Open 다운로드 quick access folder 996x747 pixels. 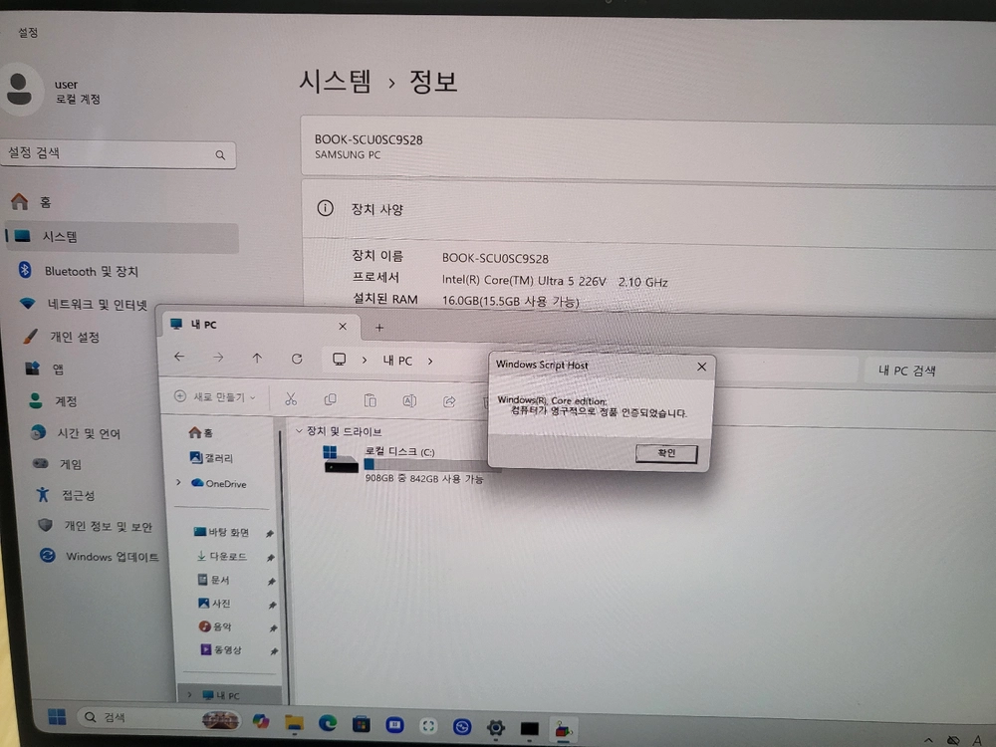tap(222, 556)
